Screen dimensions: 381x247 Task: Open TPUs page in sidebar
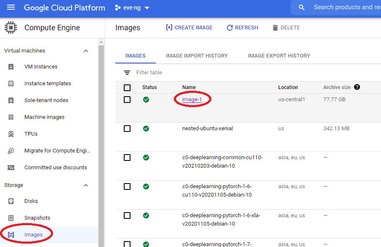pyautogui.click(x=31, y=134)
